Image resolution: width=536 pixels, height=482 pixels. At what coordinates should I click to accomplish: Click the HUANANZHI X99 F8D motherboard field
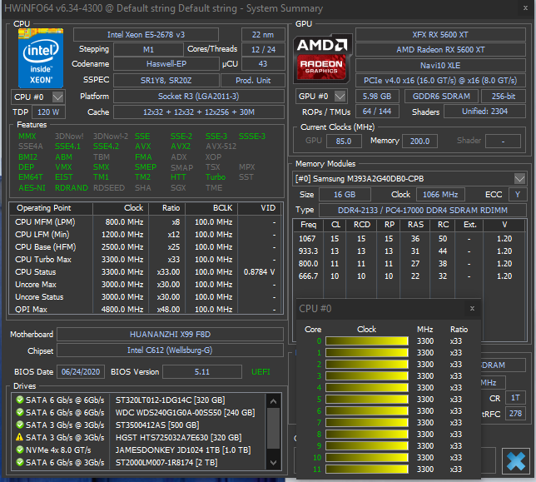pyautogui.click(x=170, y=334)
